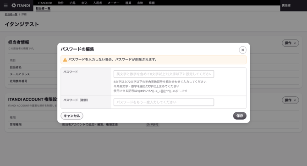The height and width of the screenshot is (166, 307).
Task: Focus the パスワード（確認） input field
Action: 164,102
